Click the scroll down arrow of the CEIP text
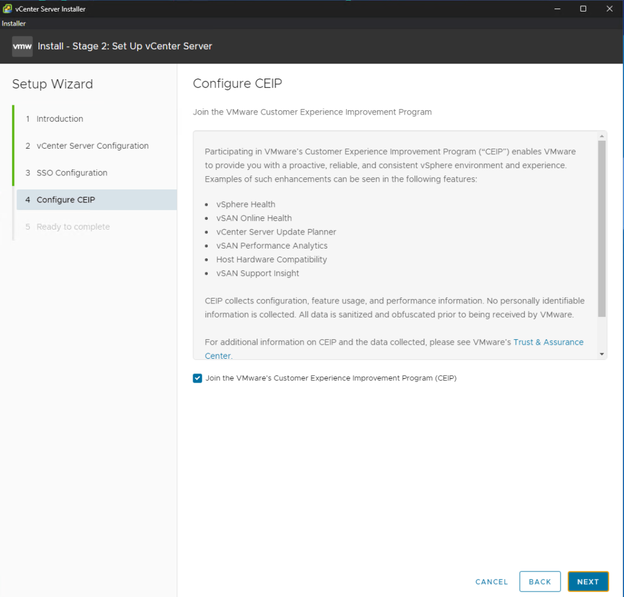This screenshot has height=597, width=624. pyautogui.click(x=602, y=354)
